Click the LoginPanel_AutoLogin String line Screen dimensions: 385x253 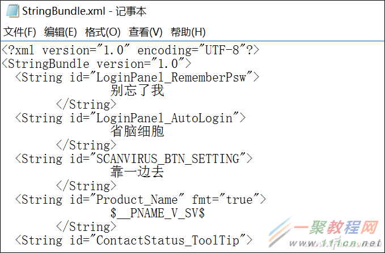point(130,118)
